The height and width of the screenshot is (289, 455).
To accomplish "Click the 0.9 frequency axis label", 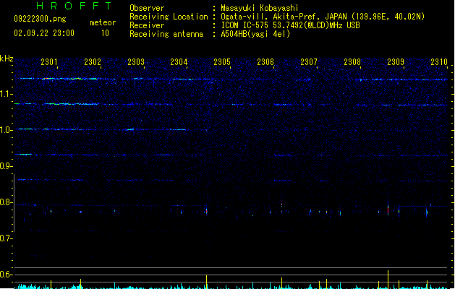I will point(6,166).
